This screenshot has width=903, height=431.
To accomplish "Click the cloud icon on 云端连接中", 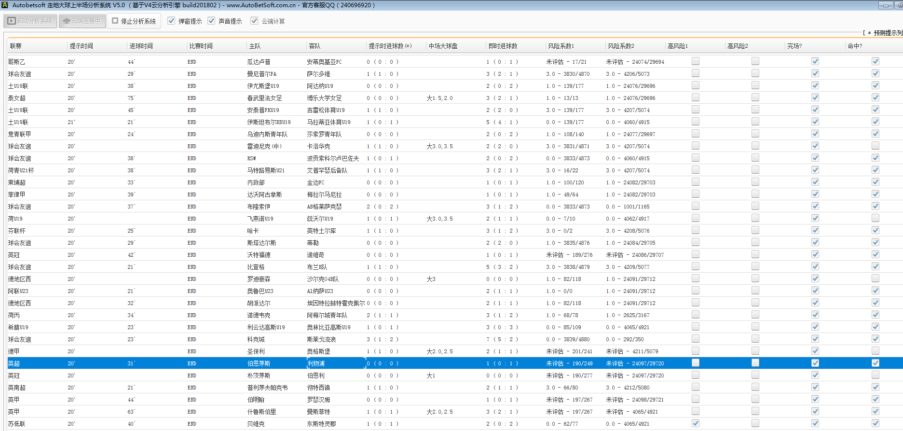I will 67,21.
